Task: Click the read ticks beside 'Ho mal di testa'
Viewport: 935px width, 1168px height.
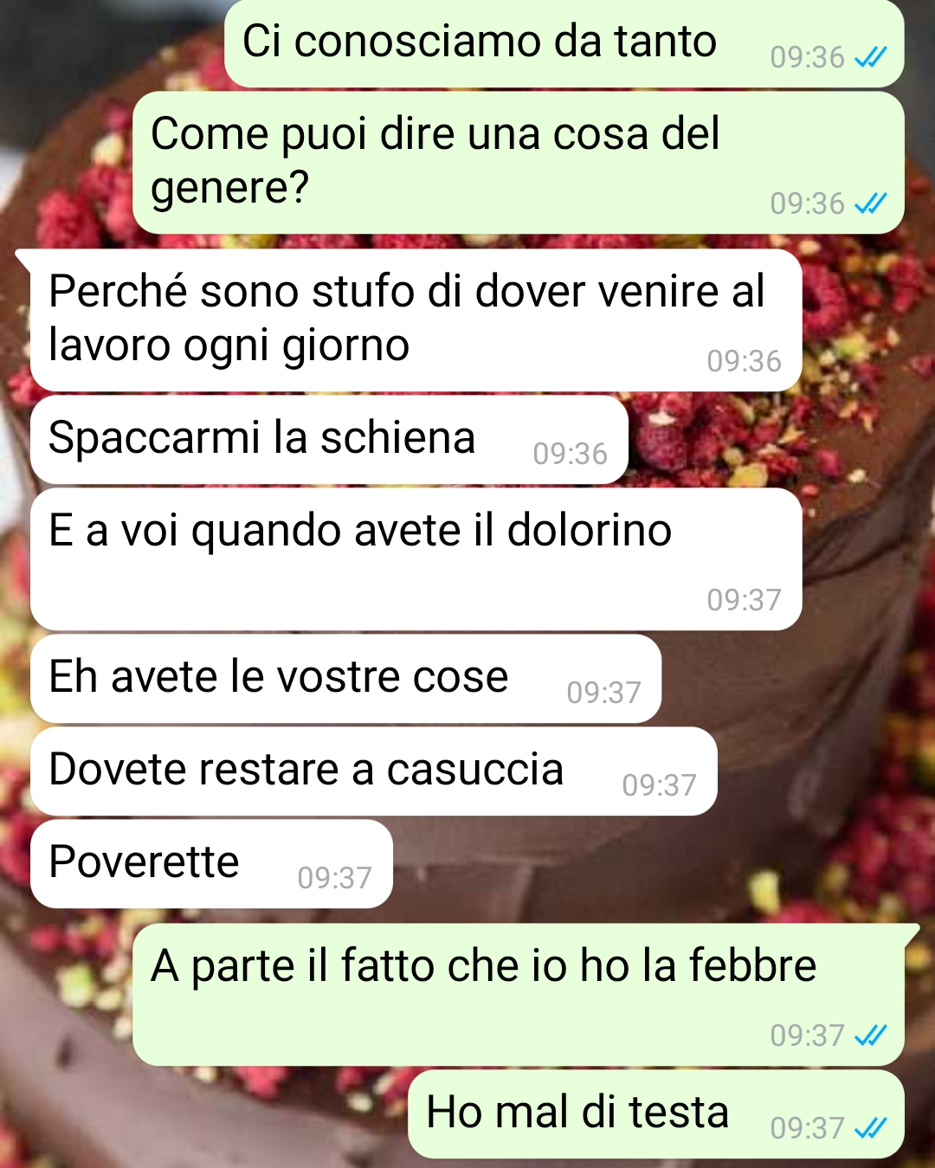Action: [870, 1128]
